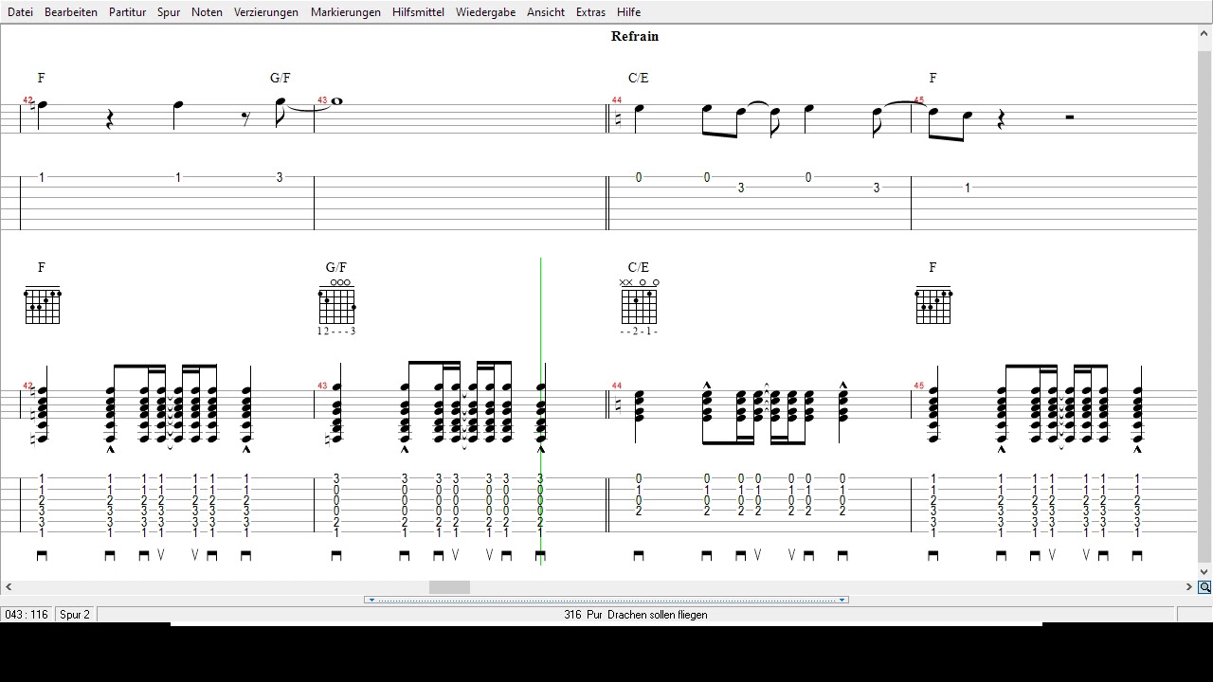Image resolution: width=1213 pixels, height=682 pixels.
Task: Click the zoom magnifier icon at scrollbar corner
Action: [1204, 587]
